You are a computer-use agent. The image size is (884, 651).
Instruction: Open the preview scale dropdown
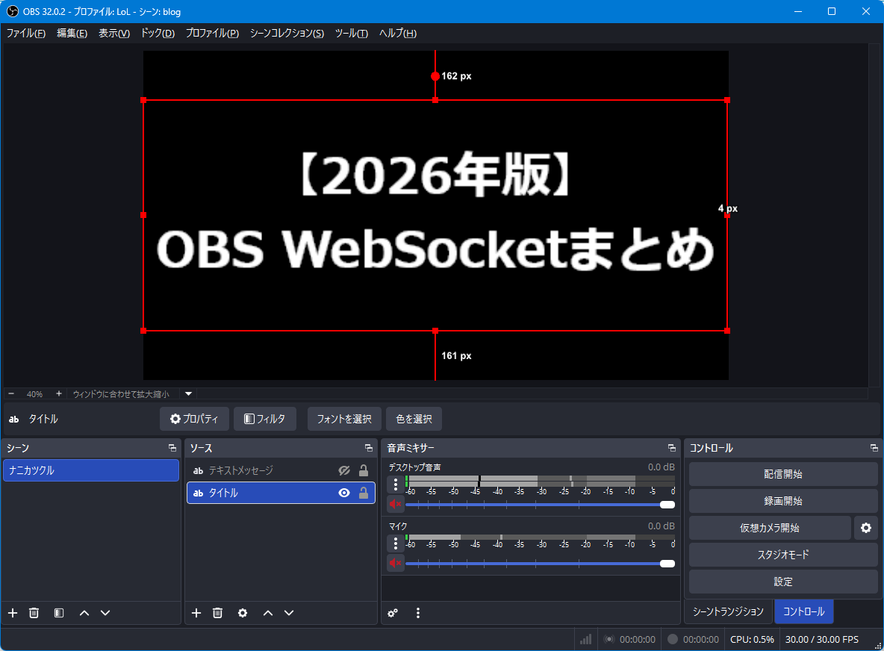tap(187, 393)
